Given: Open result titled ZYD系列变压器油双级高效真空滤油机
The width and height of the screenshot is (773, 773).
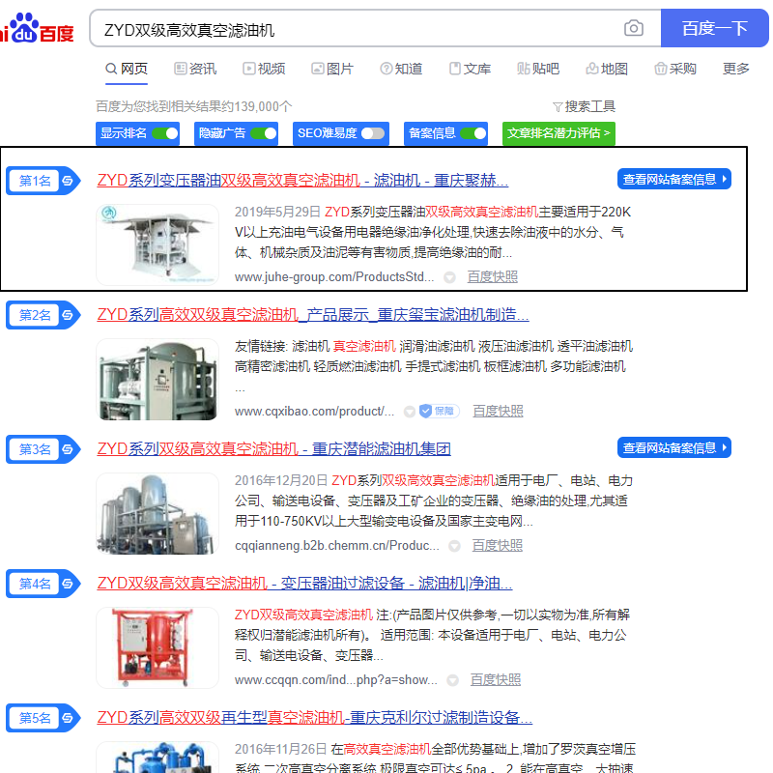Looking at the screenshot, I should coord(302,181).
